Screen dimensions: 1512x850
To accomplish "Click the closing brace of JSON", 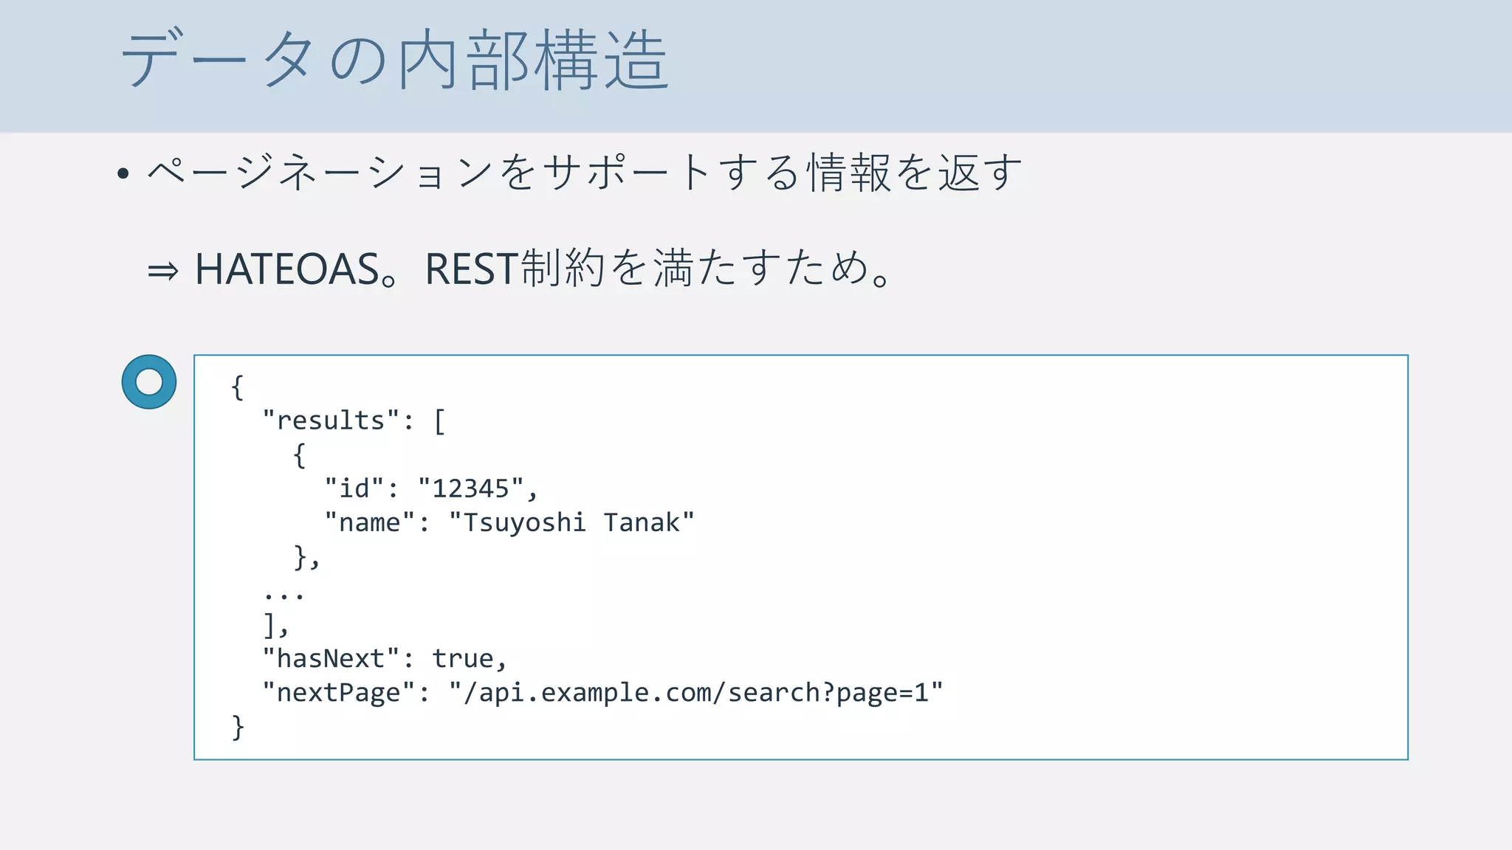I will coord(238,727).
